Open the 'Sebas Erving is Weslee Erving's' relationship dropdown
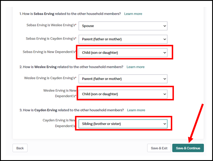This screenshot has height=161, width=213. pyautogui.click(x=119, y=26)
